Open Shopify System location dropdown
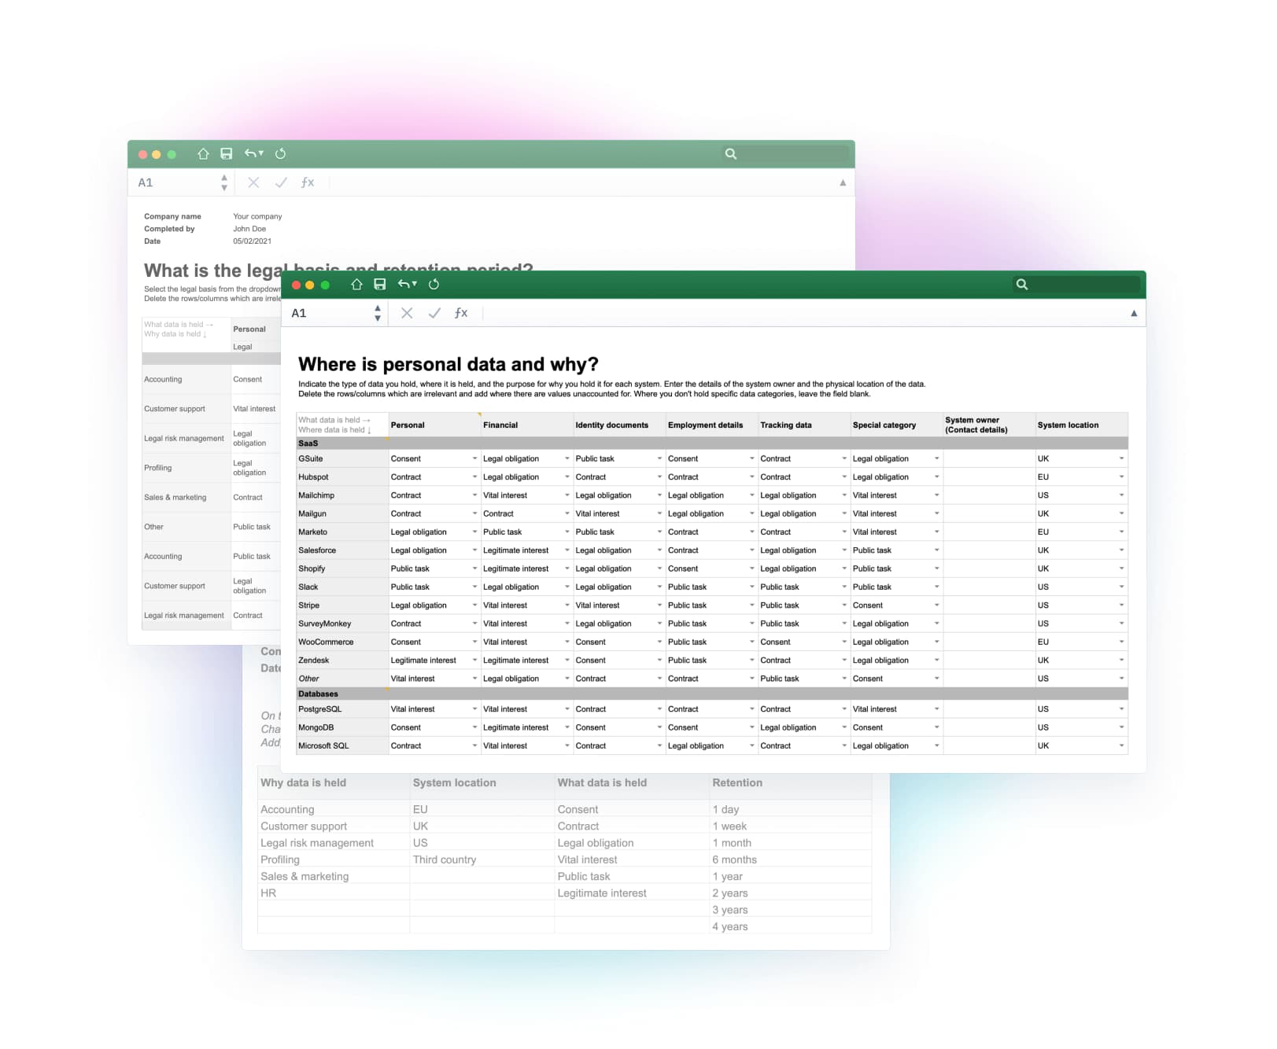Viewport: 1277px width, 1049px height. tap(1121, 569)
